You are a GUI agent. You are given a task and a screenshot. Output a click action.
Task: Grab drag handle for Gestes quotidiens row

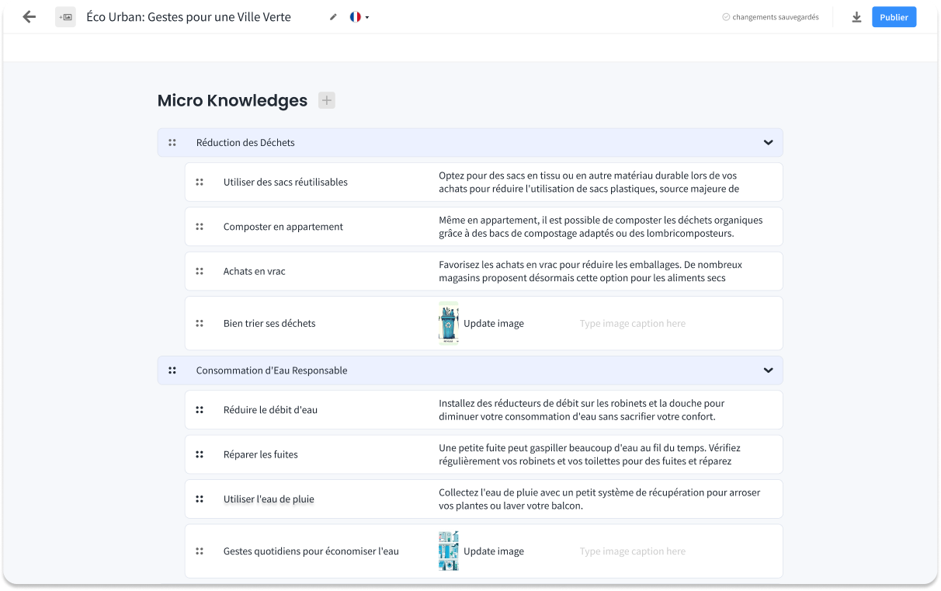point(200,551)
